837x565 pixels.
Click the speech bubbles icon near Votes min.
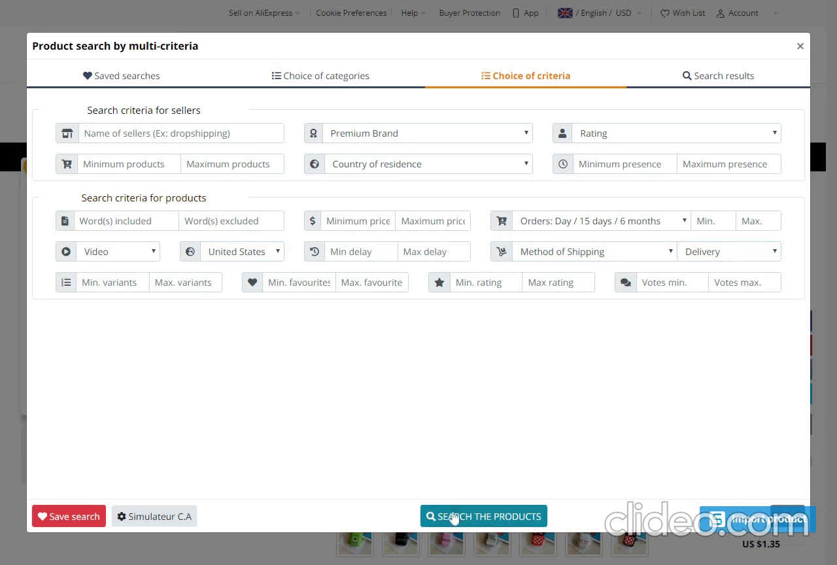pos(625,282)
